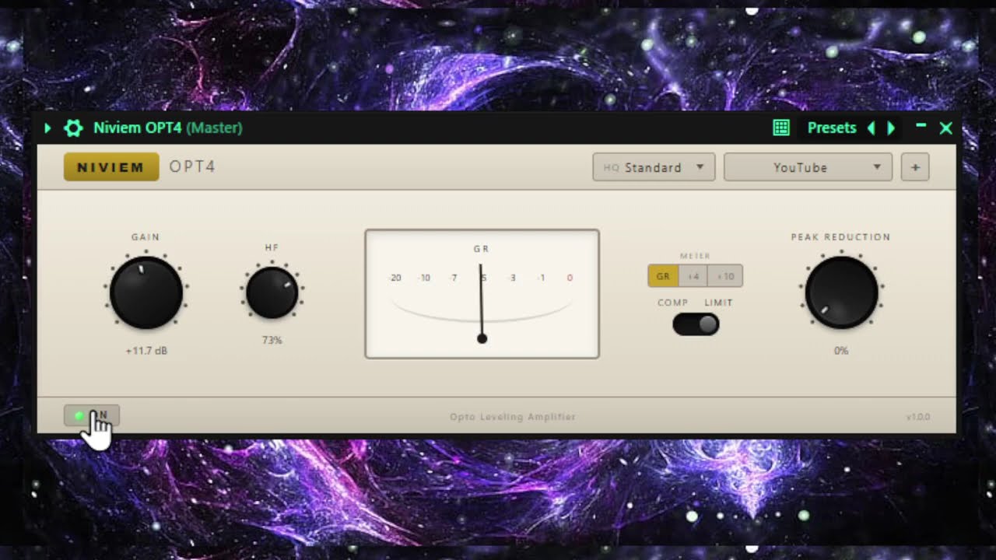The height and width of the screenshot is (560, 996).
Task: Toggle the power IN bypass button
Action: pos(92,416)
